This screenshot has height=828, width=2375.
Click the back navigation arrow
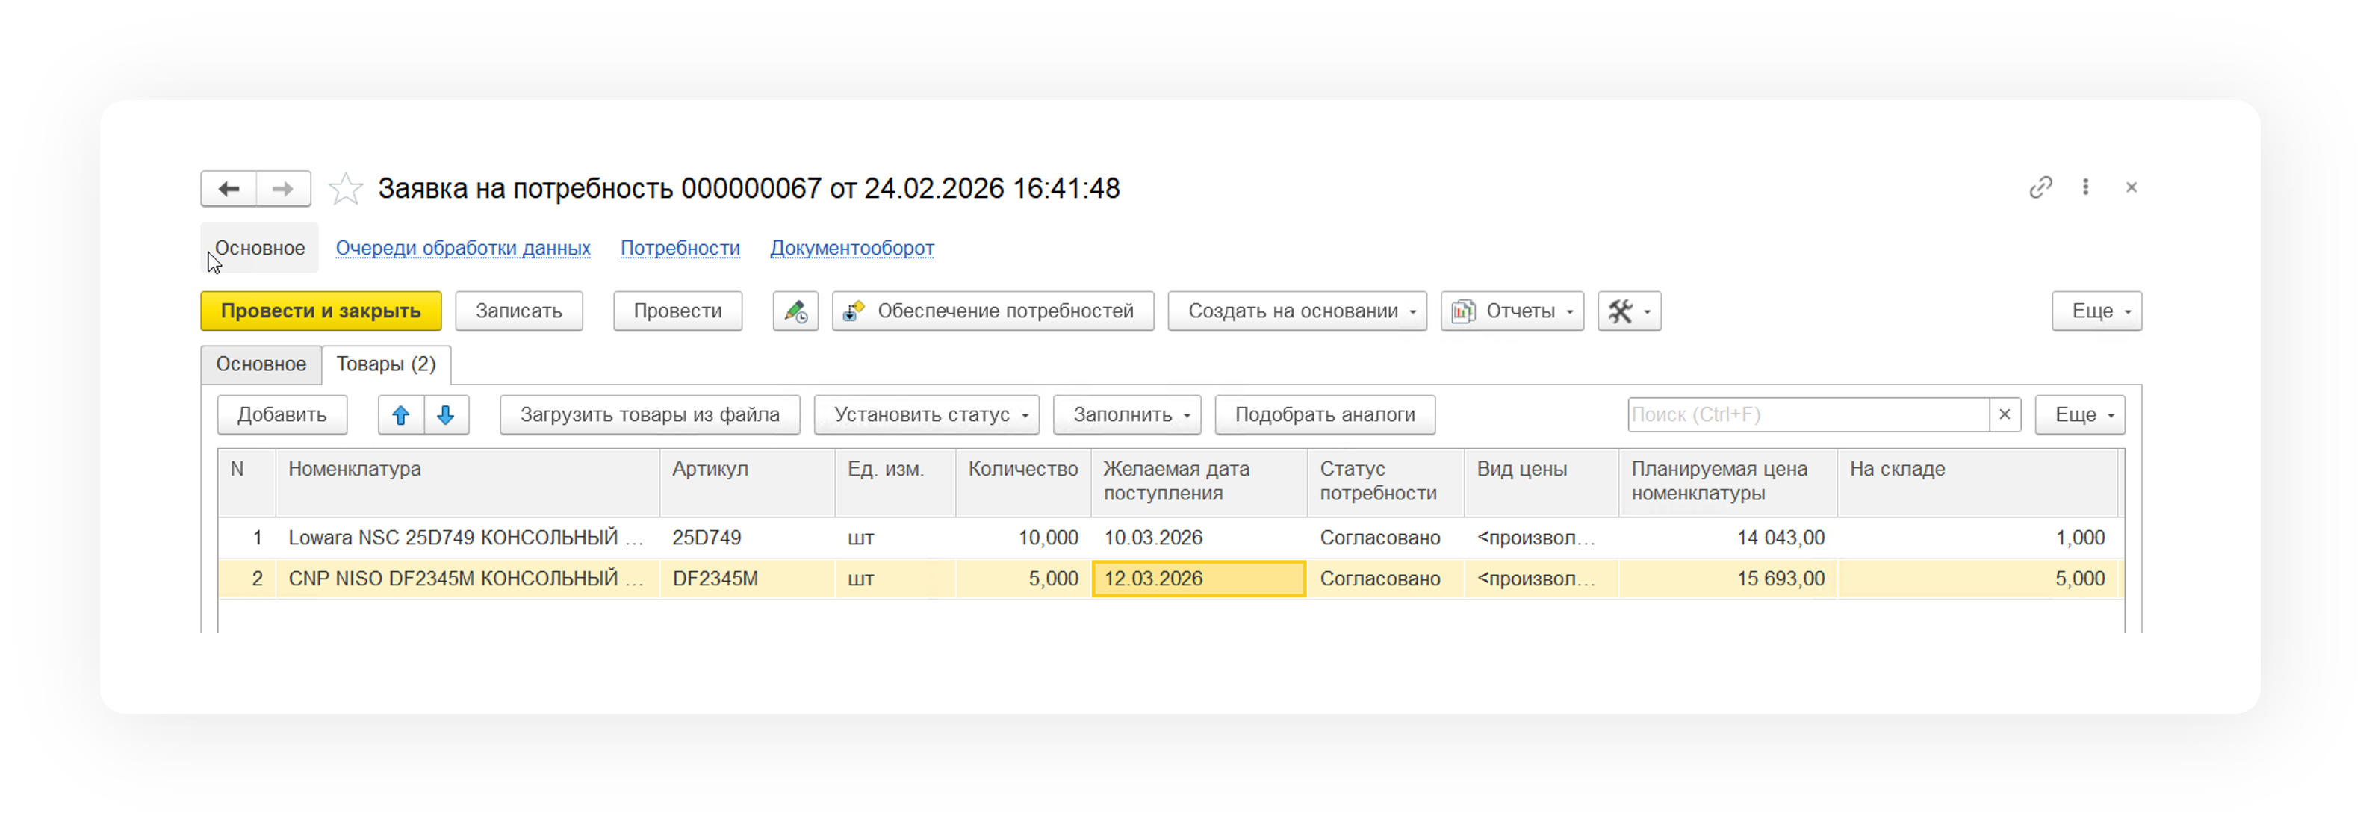click(229, 189)
